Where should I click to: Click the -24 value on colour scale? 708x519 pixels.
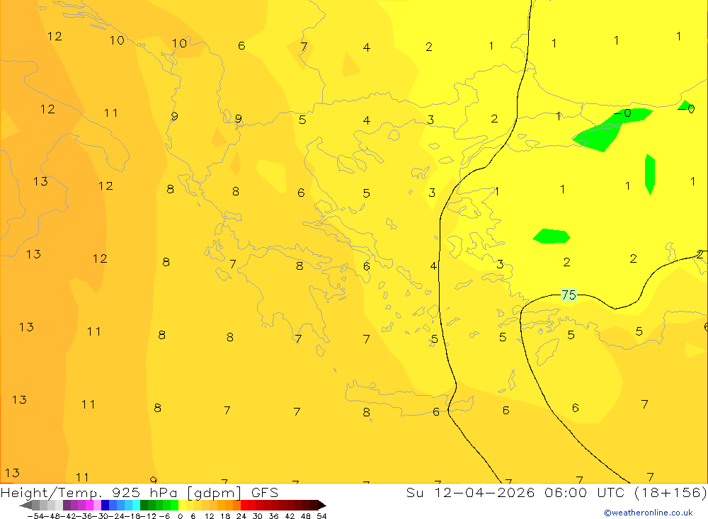117,516
